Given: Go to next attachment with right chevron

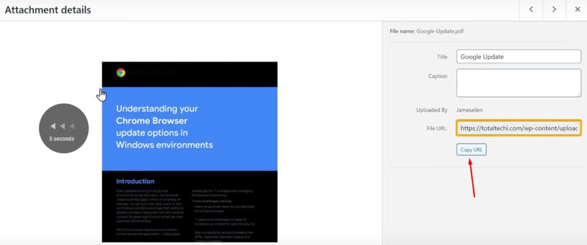Looking at the screenshot, I should [x=554, y=10].
